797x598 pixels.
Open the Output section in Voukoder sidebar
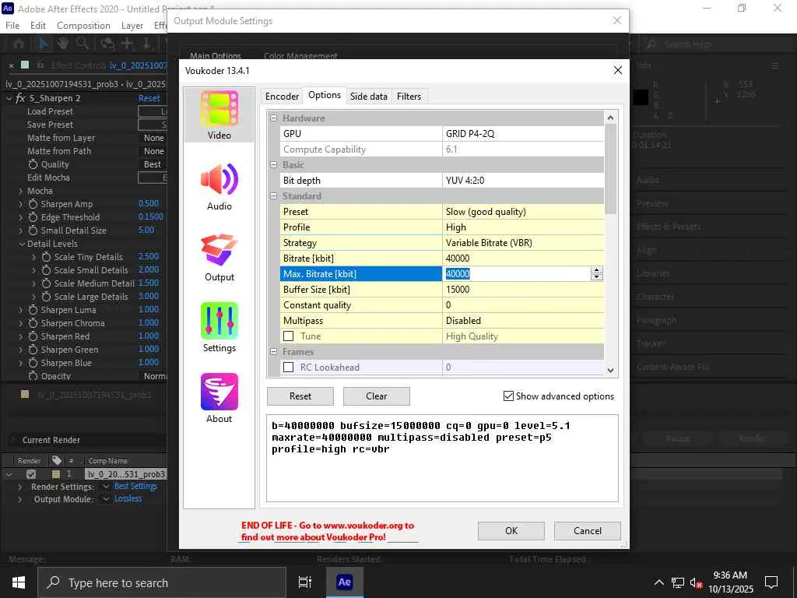tap(219, 258)
